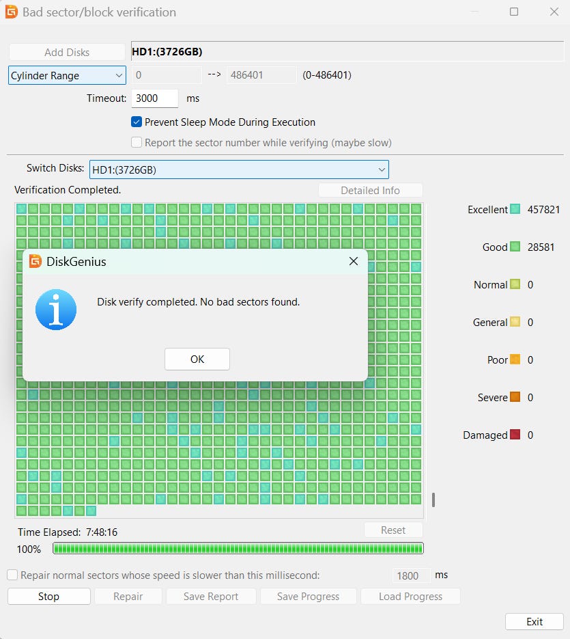Click Save Progress
Viewport: 570px width, 639px height.
(x=308, y=596)
